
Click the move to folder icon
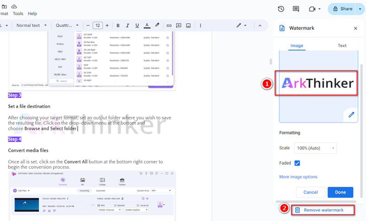pos(5,6)
